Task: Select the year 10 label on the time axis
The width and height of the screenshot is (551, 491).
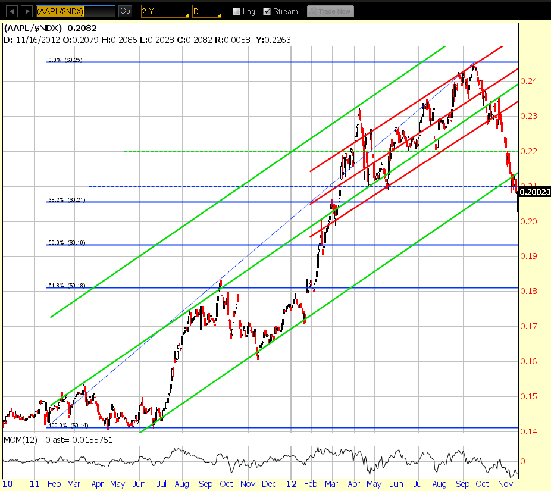Action: click(8, 484)
